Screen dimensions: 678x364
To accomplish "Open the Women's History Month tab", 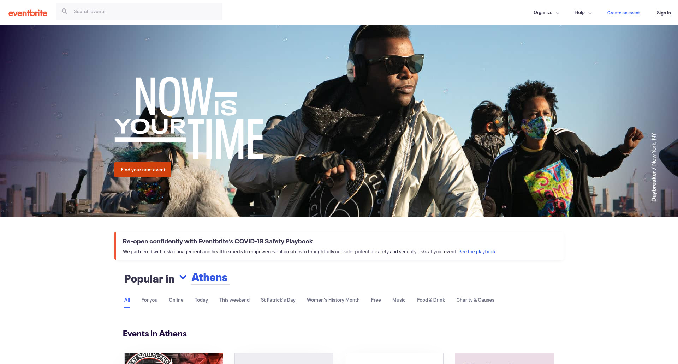I will [x=333, y=300].
